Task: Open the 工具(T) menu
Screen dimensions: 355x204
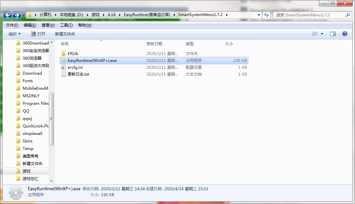Action: 66,25
